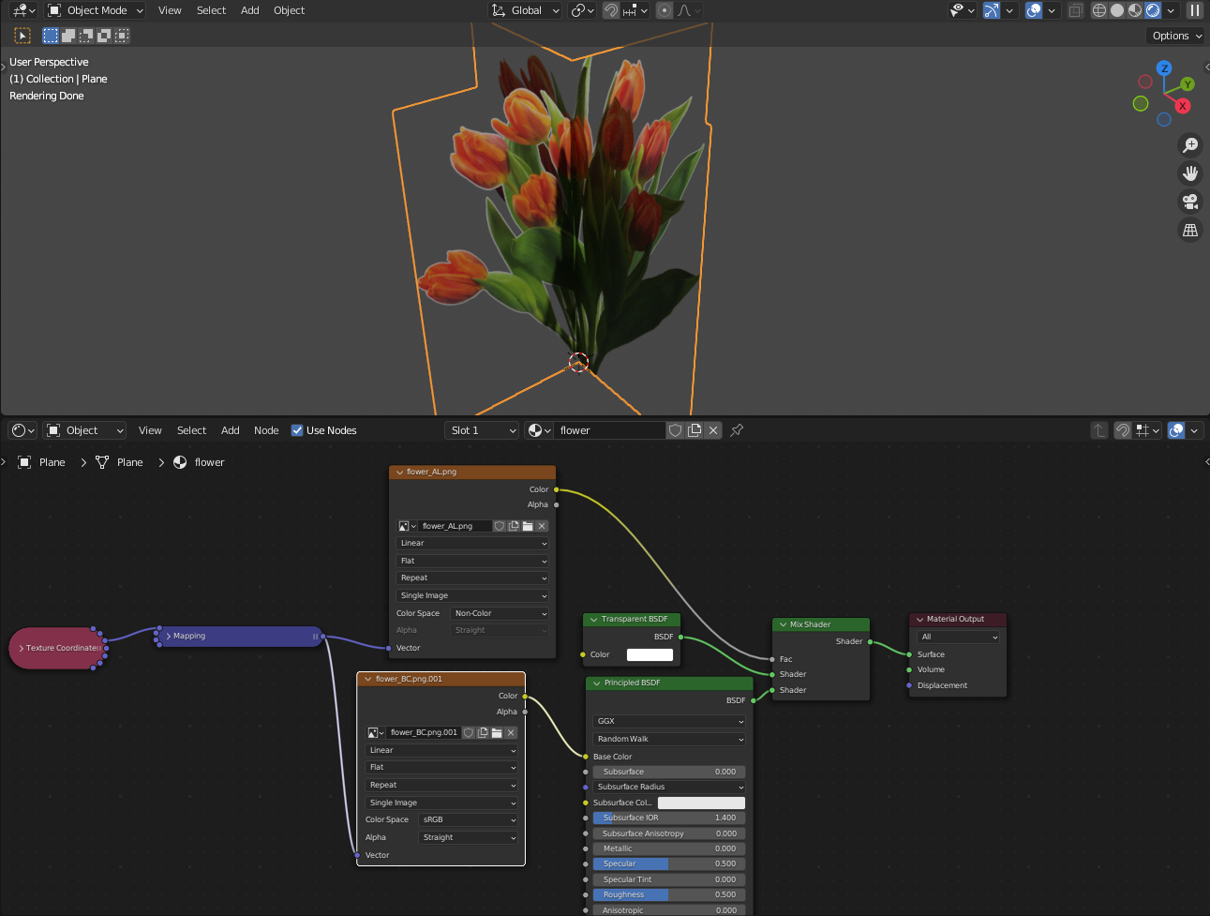The height and width of the screenshot is (916, 1210).
Task: Click the Plane object breadcrumb
Action: click(x=42, y=462)
